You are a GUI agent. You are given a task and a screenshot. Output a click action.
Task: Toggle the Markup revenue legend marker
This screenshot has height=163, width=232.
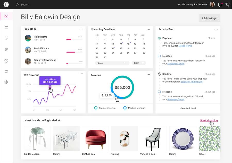(125, 108)
